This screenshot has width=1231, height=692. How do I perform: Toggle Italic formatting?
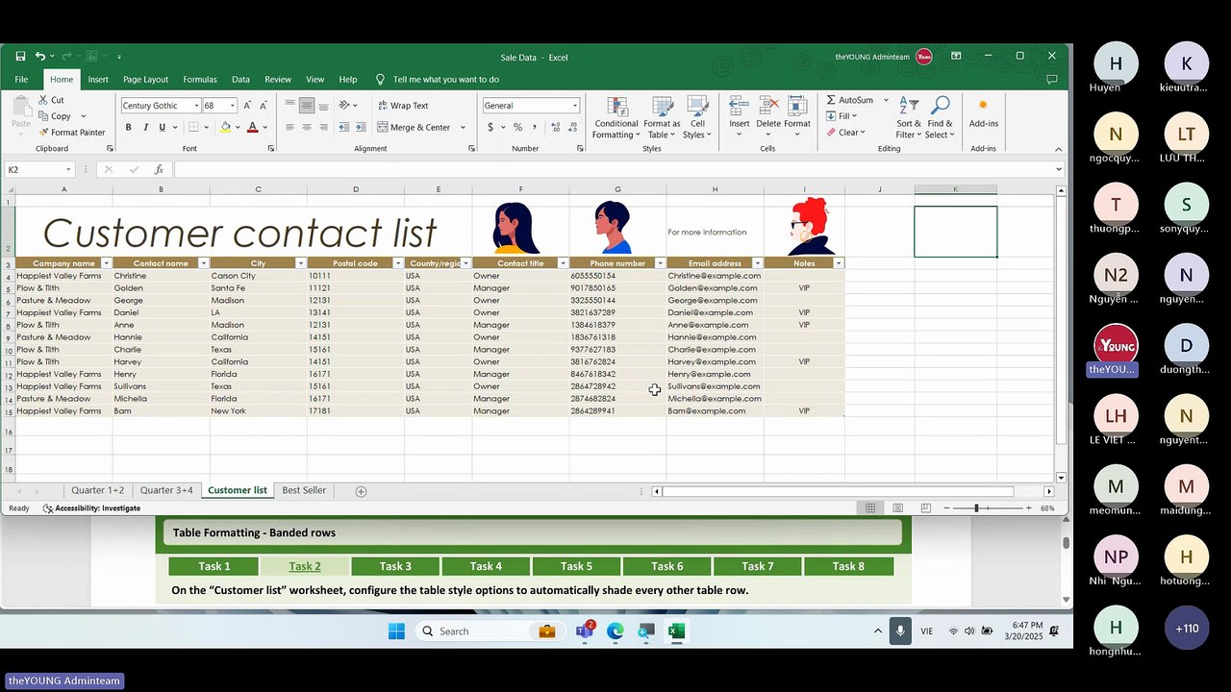point(145,127)
